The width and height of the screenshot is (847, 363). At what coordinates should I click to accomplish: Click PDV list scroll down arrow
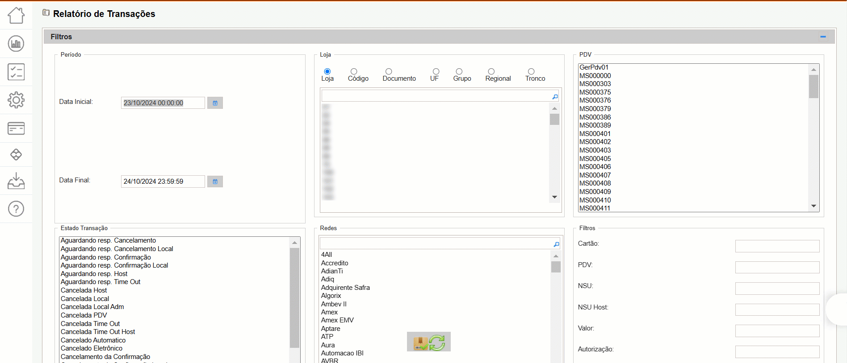coord(813,206)
